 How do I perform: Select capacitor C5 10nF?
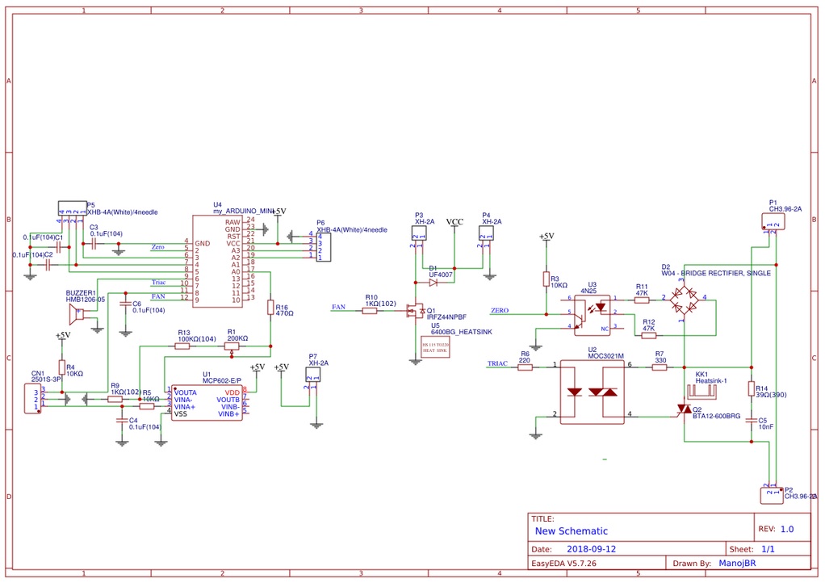[x=752, y=421]
